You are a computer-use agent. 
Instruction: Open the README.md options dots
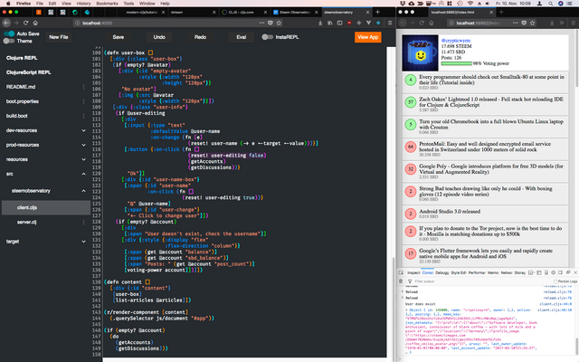tap(83, 87)
